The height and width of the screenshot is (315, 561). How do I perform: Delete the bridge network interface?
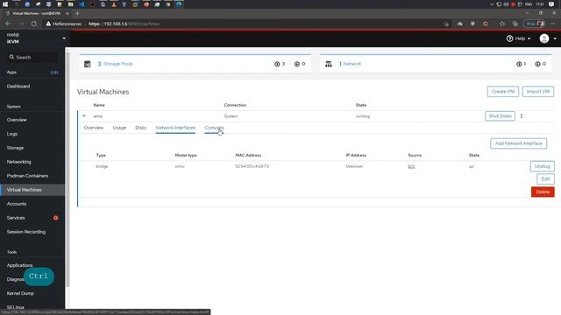click(543, 192)
